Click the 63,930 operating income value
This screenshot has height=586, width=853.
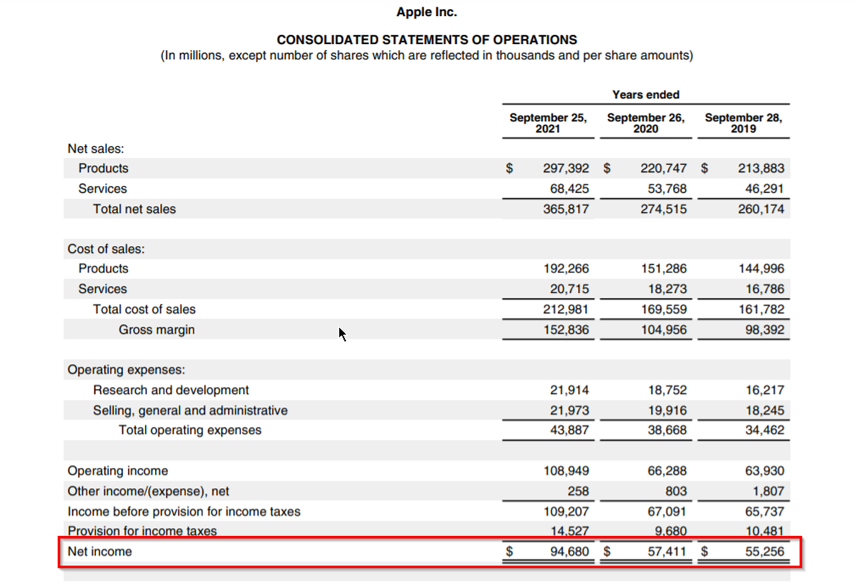point(764,471)
